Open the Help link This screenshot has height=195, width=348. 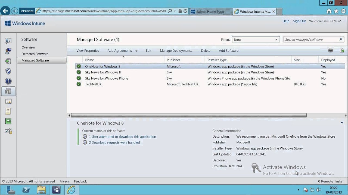[x=286, y=21]
